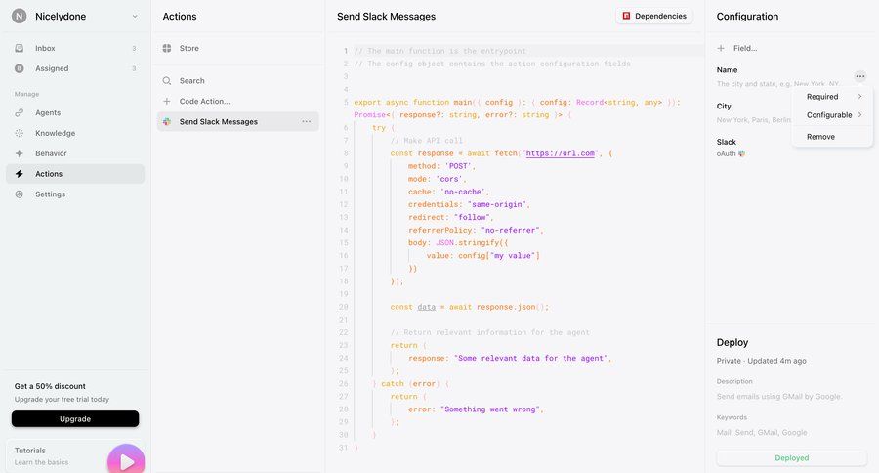879x473 pixels.
Task: Select the Send Slack Messages action
Action: [238, 122]
